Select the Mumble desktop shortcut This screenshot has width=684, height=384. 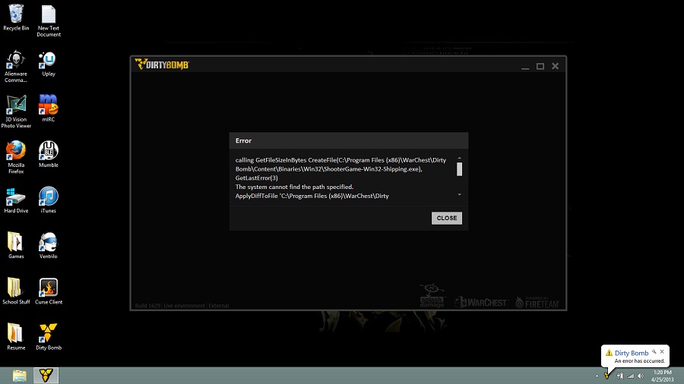tap(48, 151)
